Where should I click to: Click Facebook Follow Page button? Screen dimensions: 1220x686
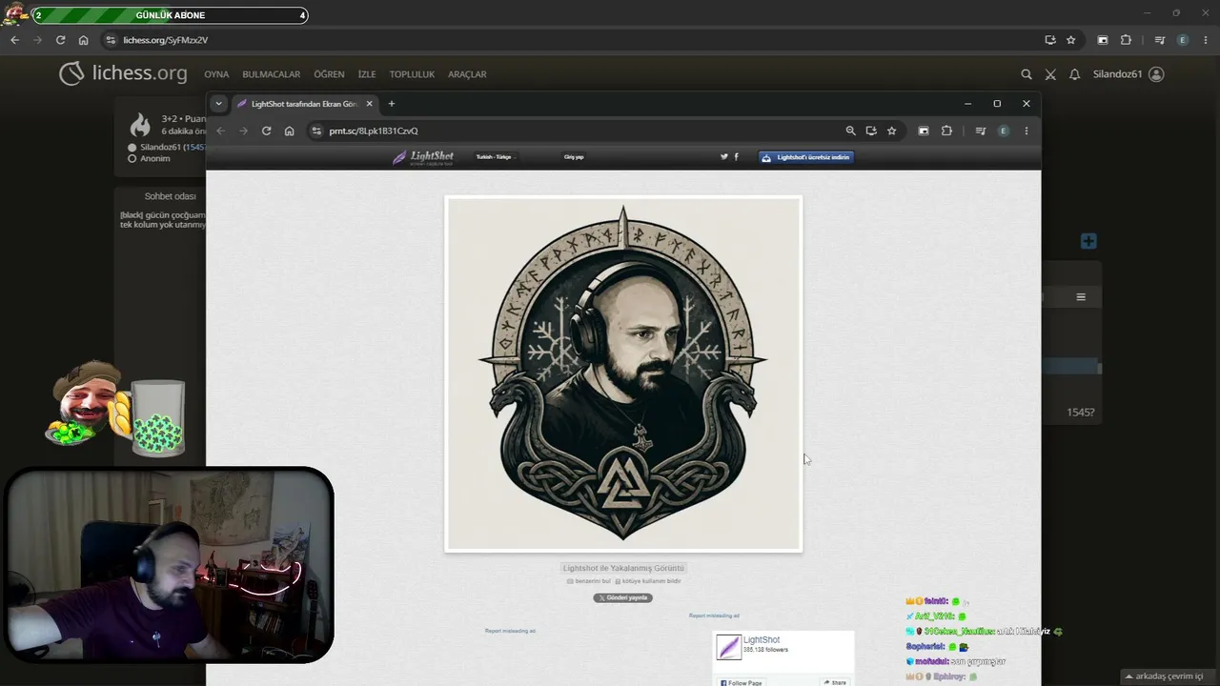click(x=742, y=682)
